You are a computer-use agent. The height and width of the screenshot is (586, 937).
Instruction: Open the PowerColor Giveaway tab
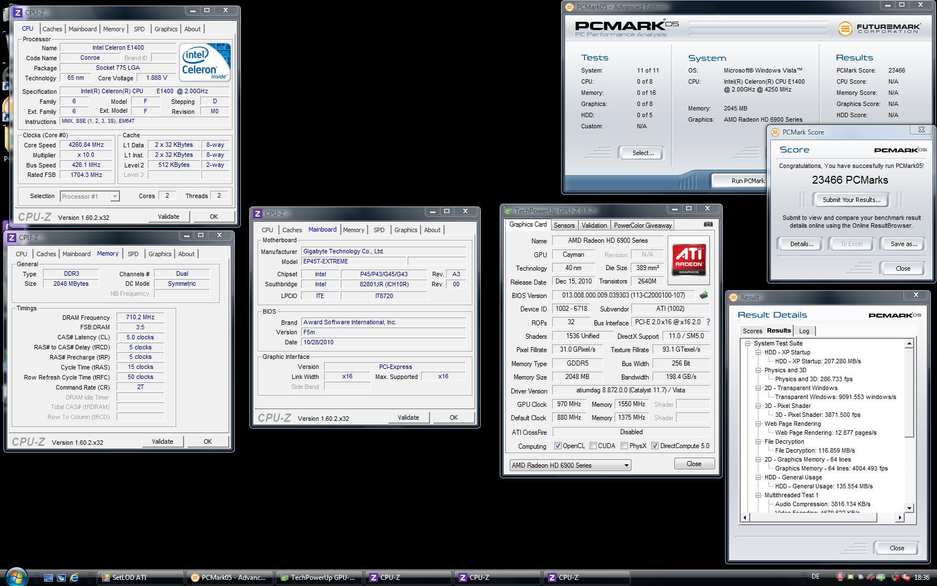(643, 225)
